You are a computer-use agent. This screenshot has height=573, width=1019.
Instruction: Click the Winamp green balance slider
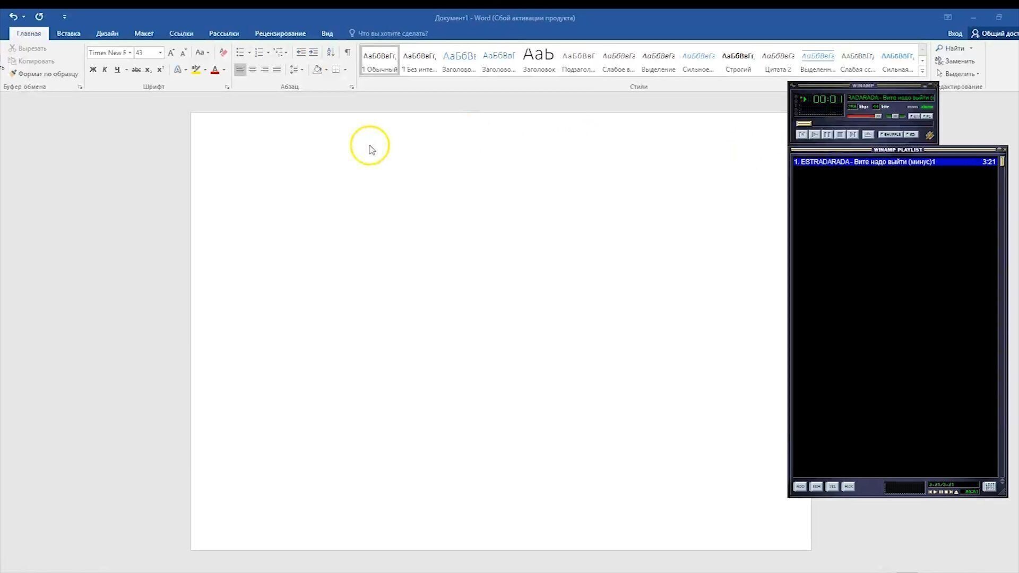[x=895, y=116]
